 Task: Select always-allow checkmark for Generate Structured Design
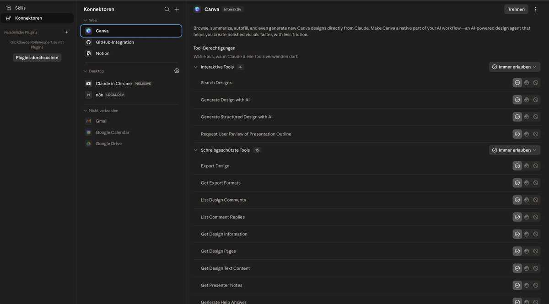[x=517, y=117]
